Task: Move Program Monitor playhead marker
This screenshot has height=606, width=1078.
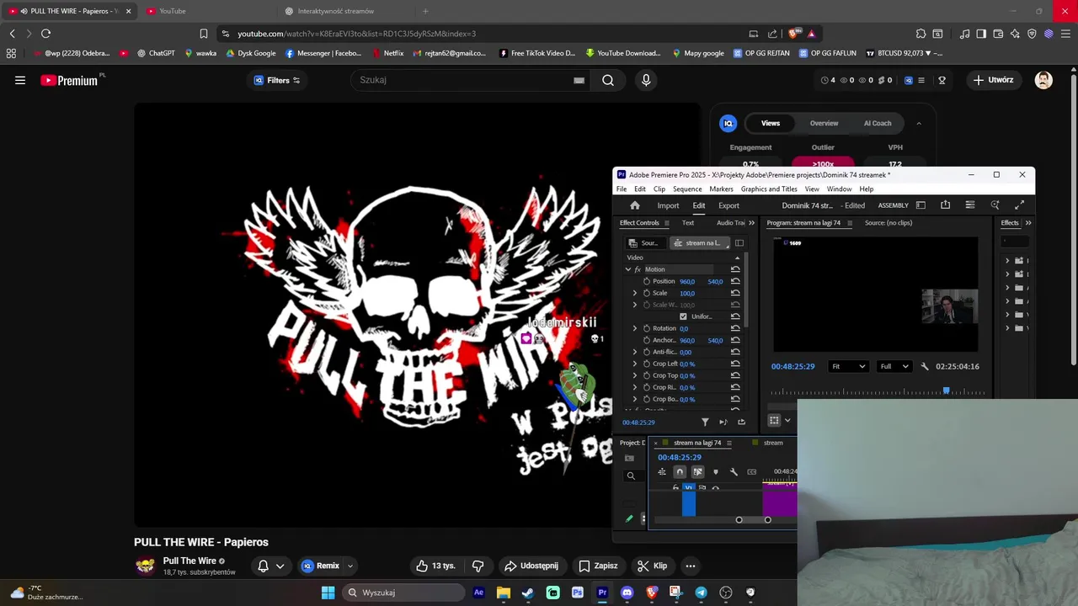Action: (x=946, y=391)
